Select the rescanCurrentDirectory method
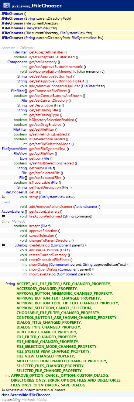This screenshot has height=402, width=134. click(x=49, y=255)
